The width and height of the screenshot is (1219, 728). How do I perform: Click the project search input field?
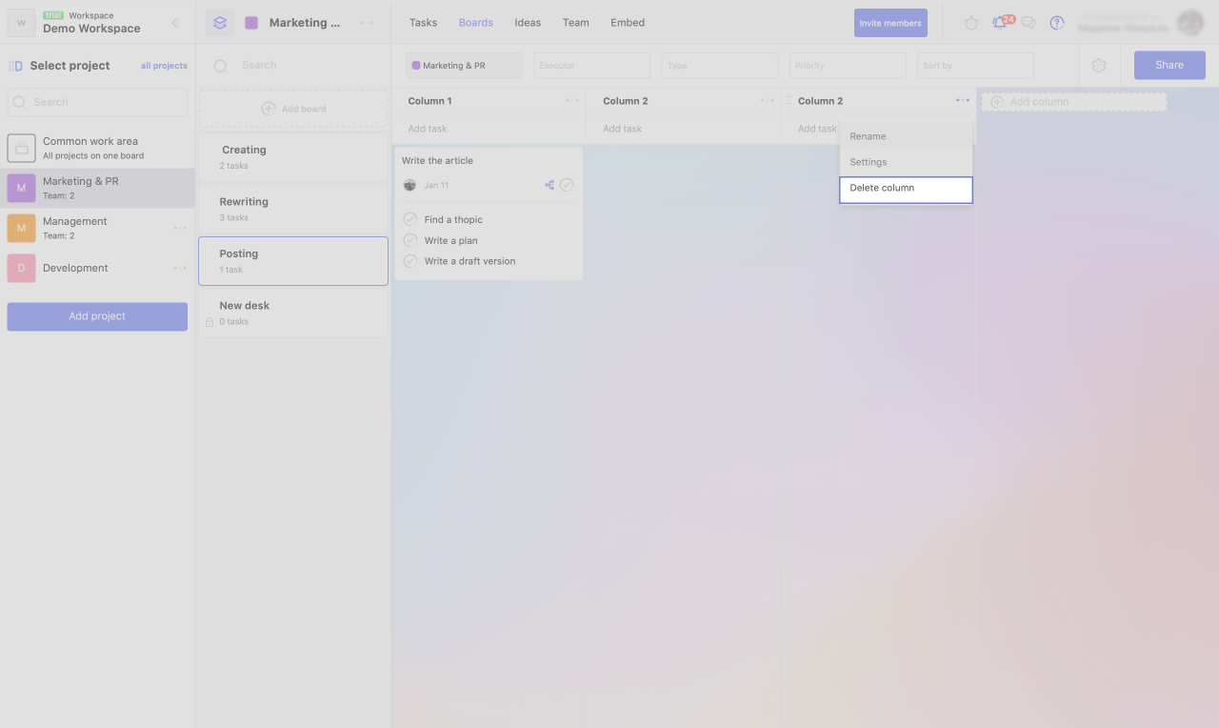pos(97,102)
